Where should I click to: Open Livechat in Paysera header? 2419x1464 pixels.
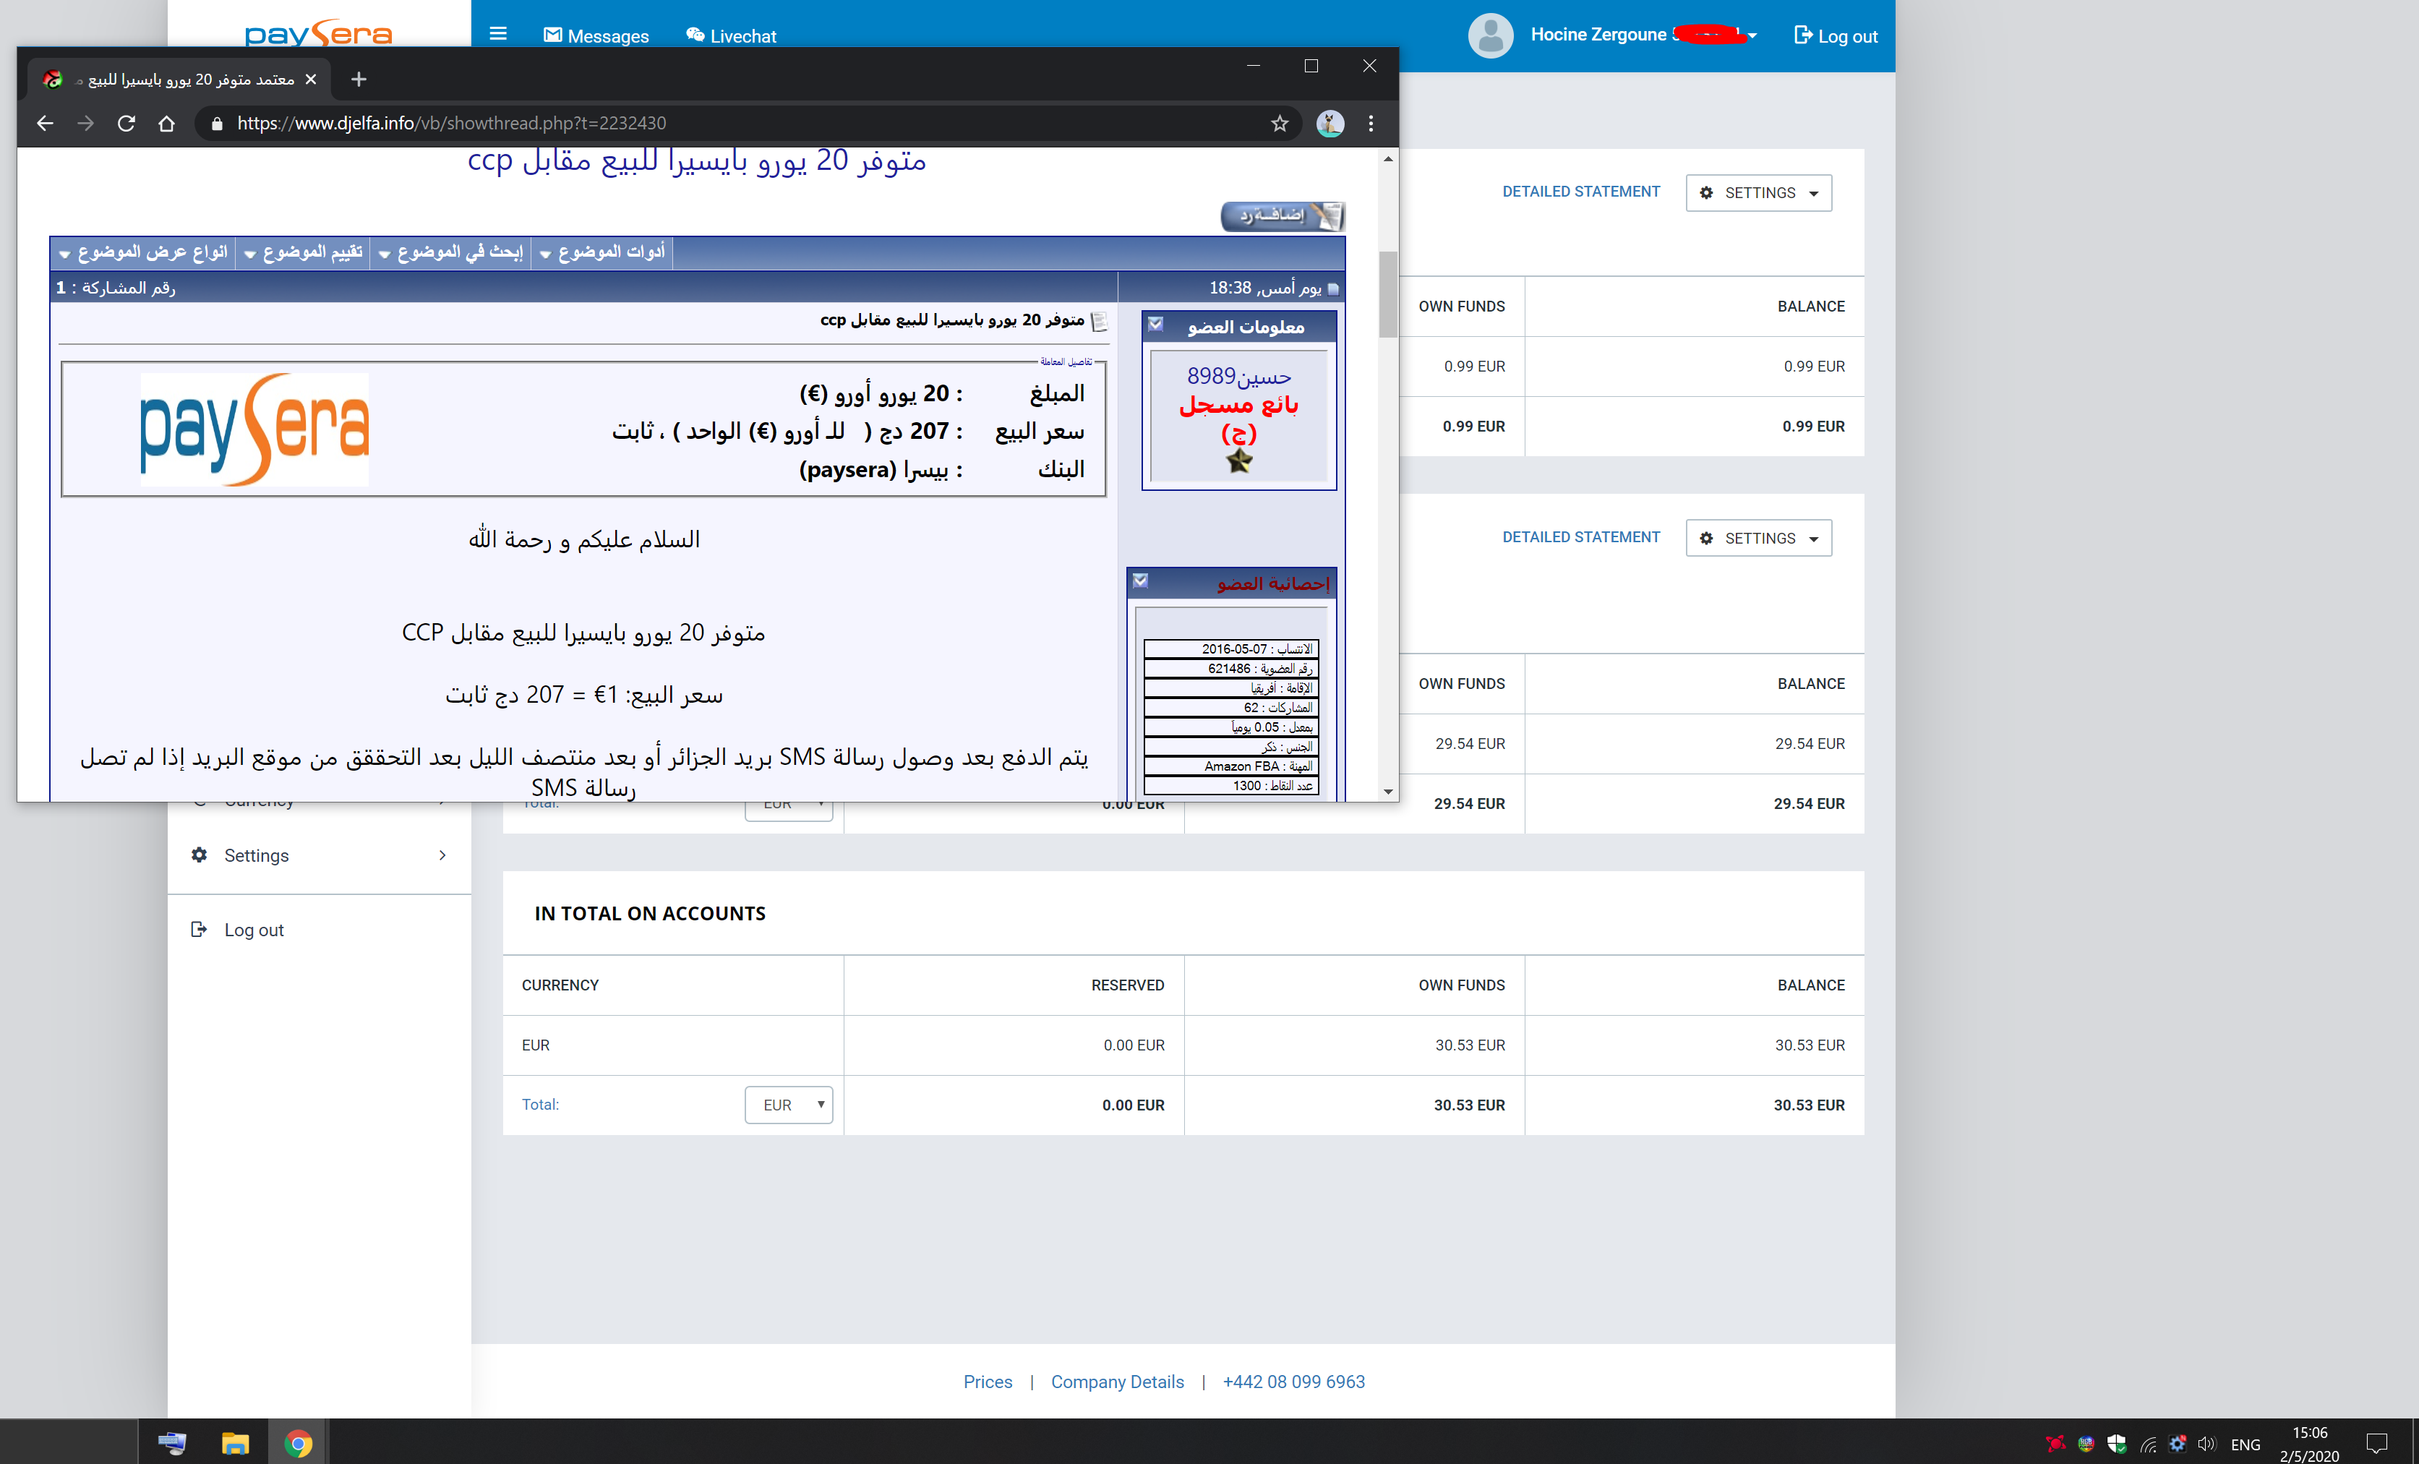(732, 36)
